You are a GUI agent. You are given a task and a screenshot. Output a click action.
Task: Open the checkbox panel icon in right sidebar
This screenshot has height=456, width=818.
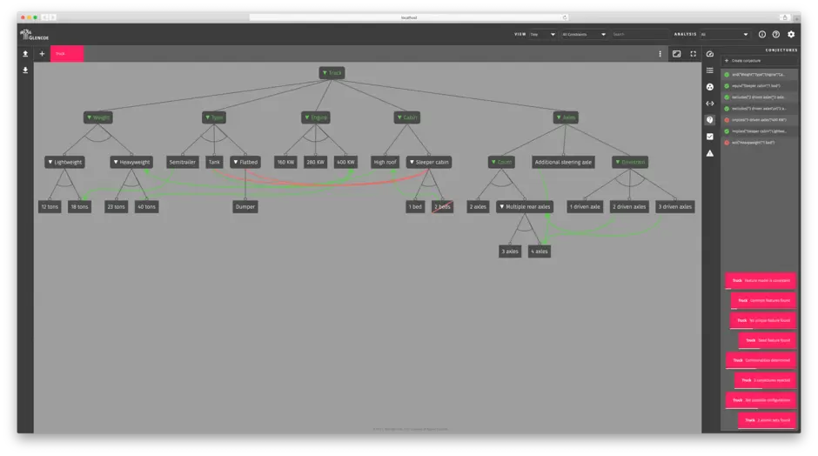point(710,137)
